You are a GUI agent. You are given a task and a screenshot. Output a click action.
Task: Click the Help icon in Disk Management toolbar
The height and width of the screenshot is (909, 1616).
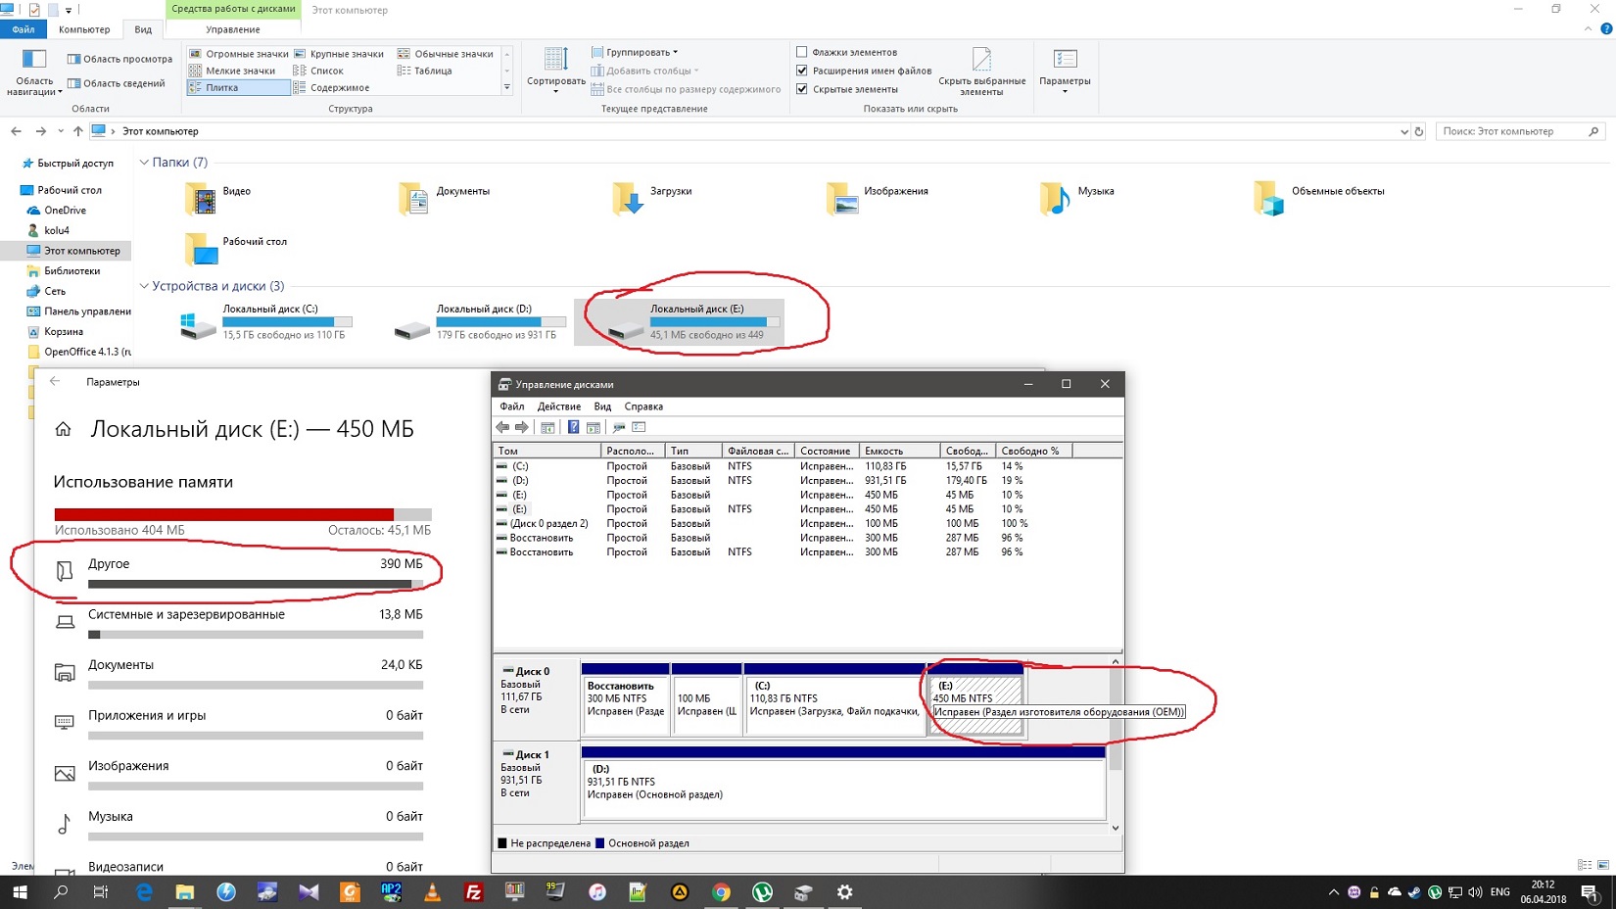[x=573, y=427]
